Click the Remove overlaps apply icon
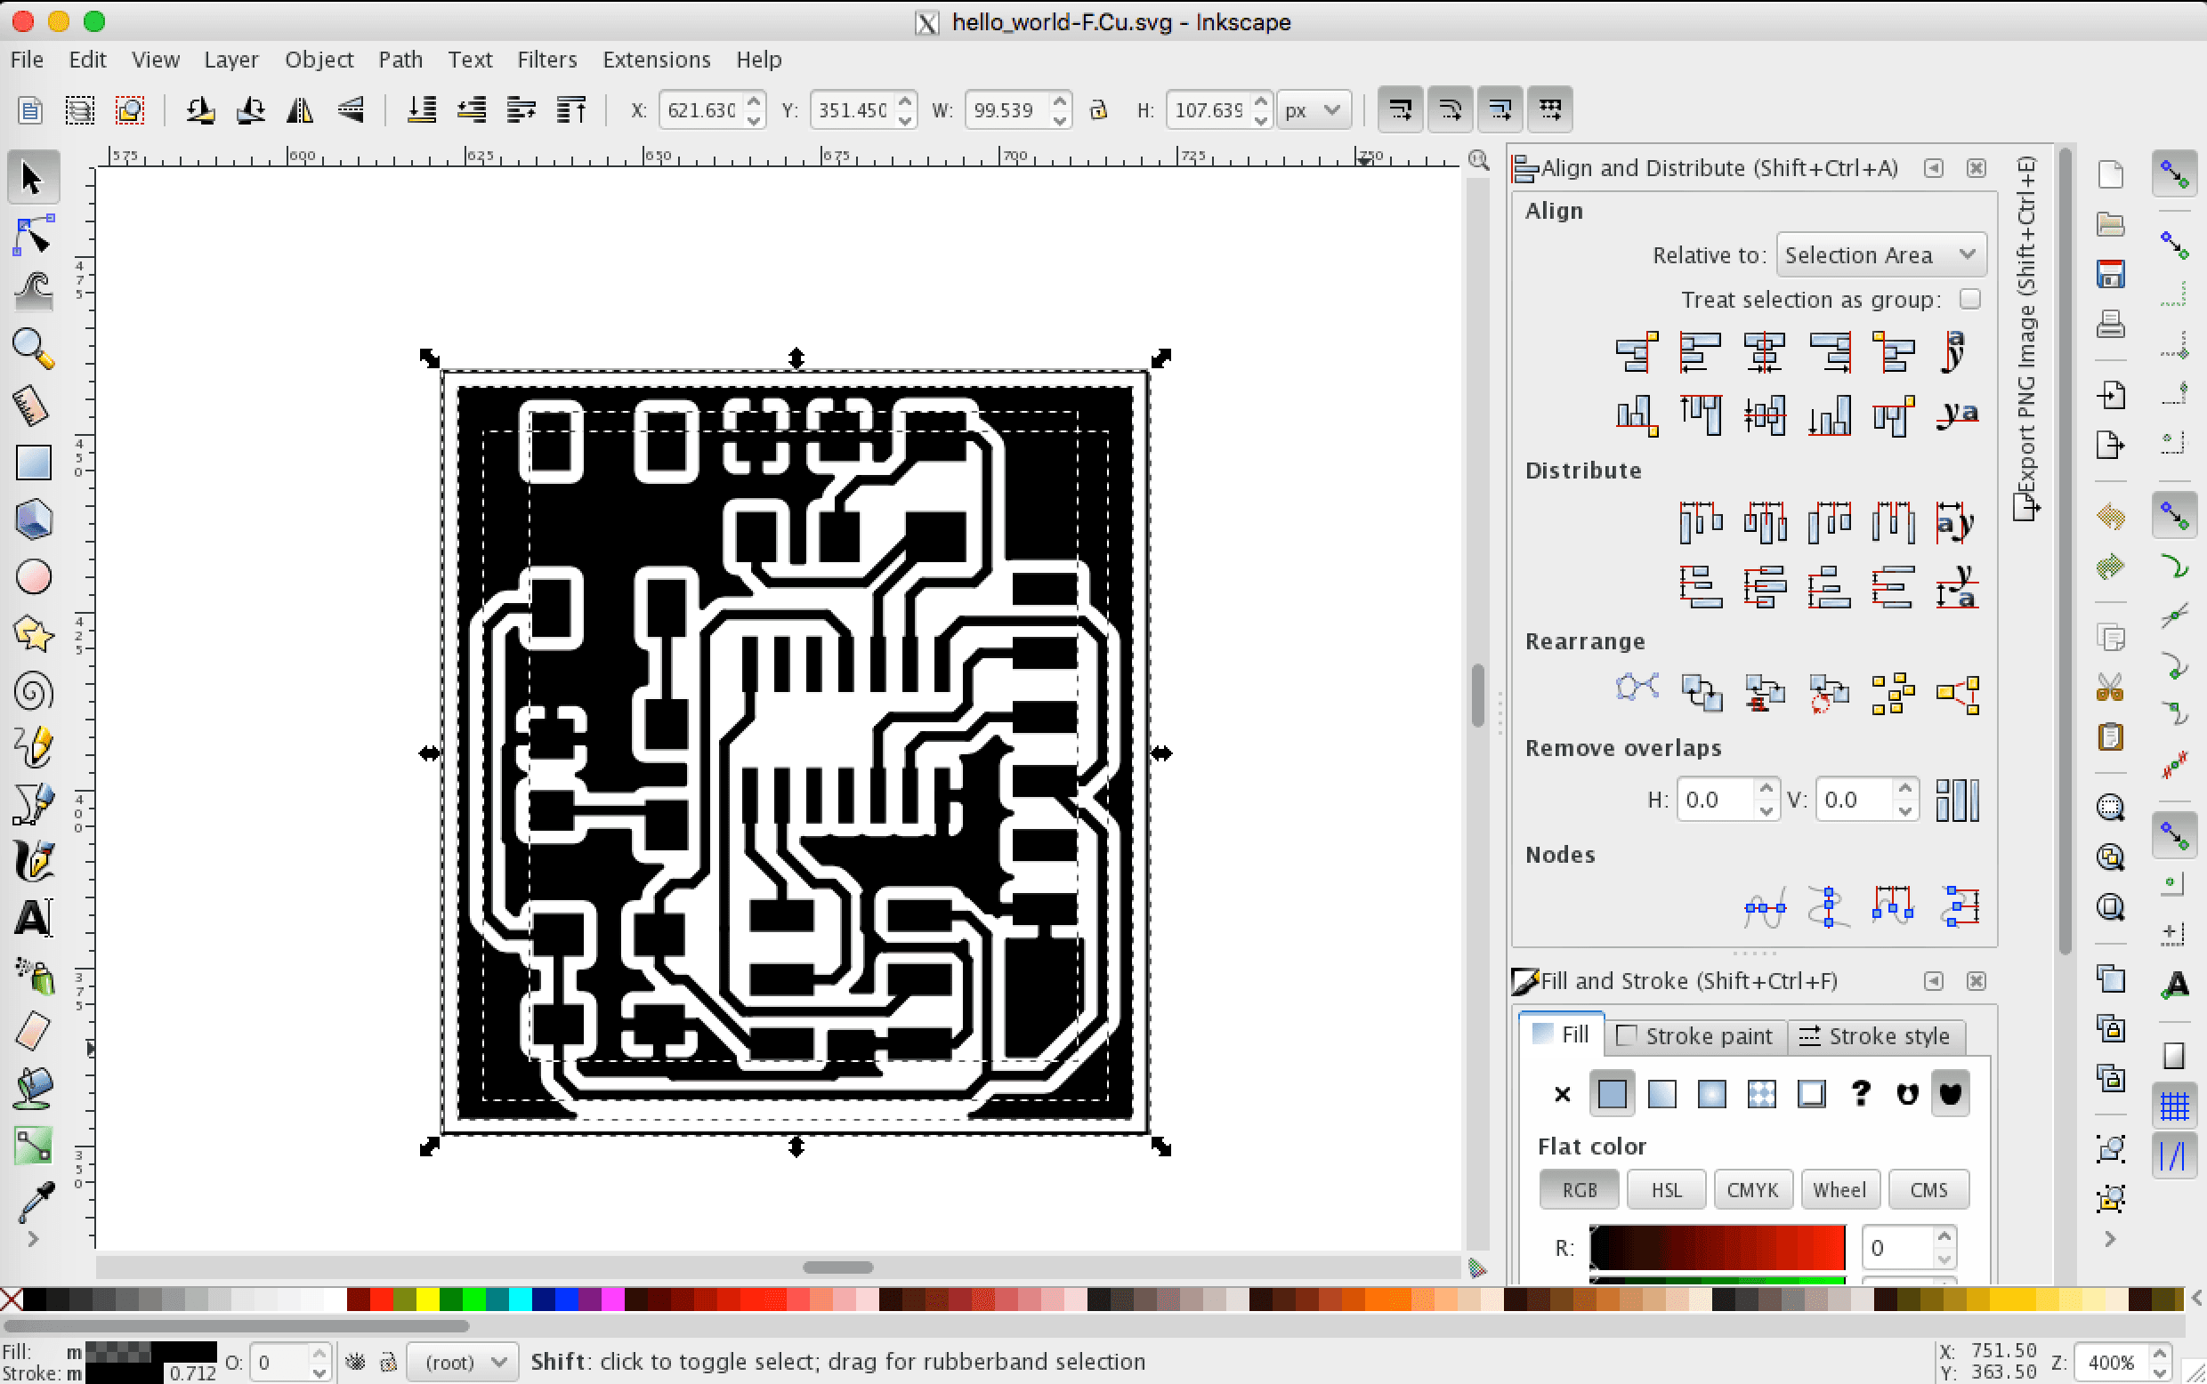The height and width of the screenshot is (1384, 2207). [1957, 800]
